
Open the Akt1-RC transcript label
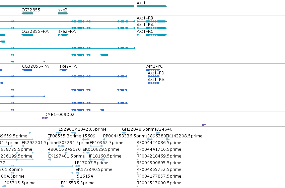pyautogui.click(x=145, y=32)
